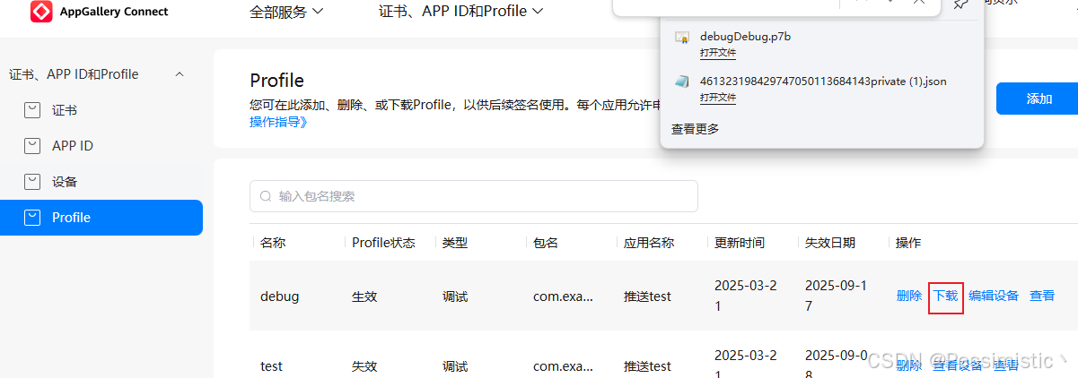Click the APP ID sidebar icon

[x=32, y=146]
